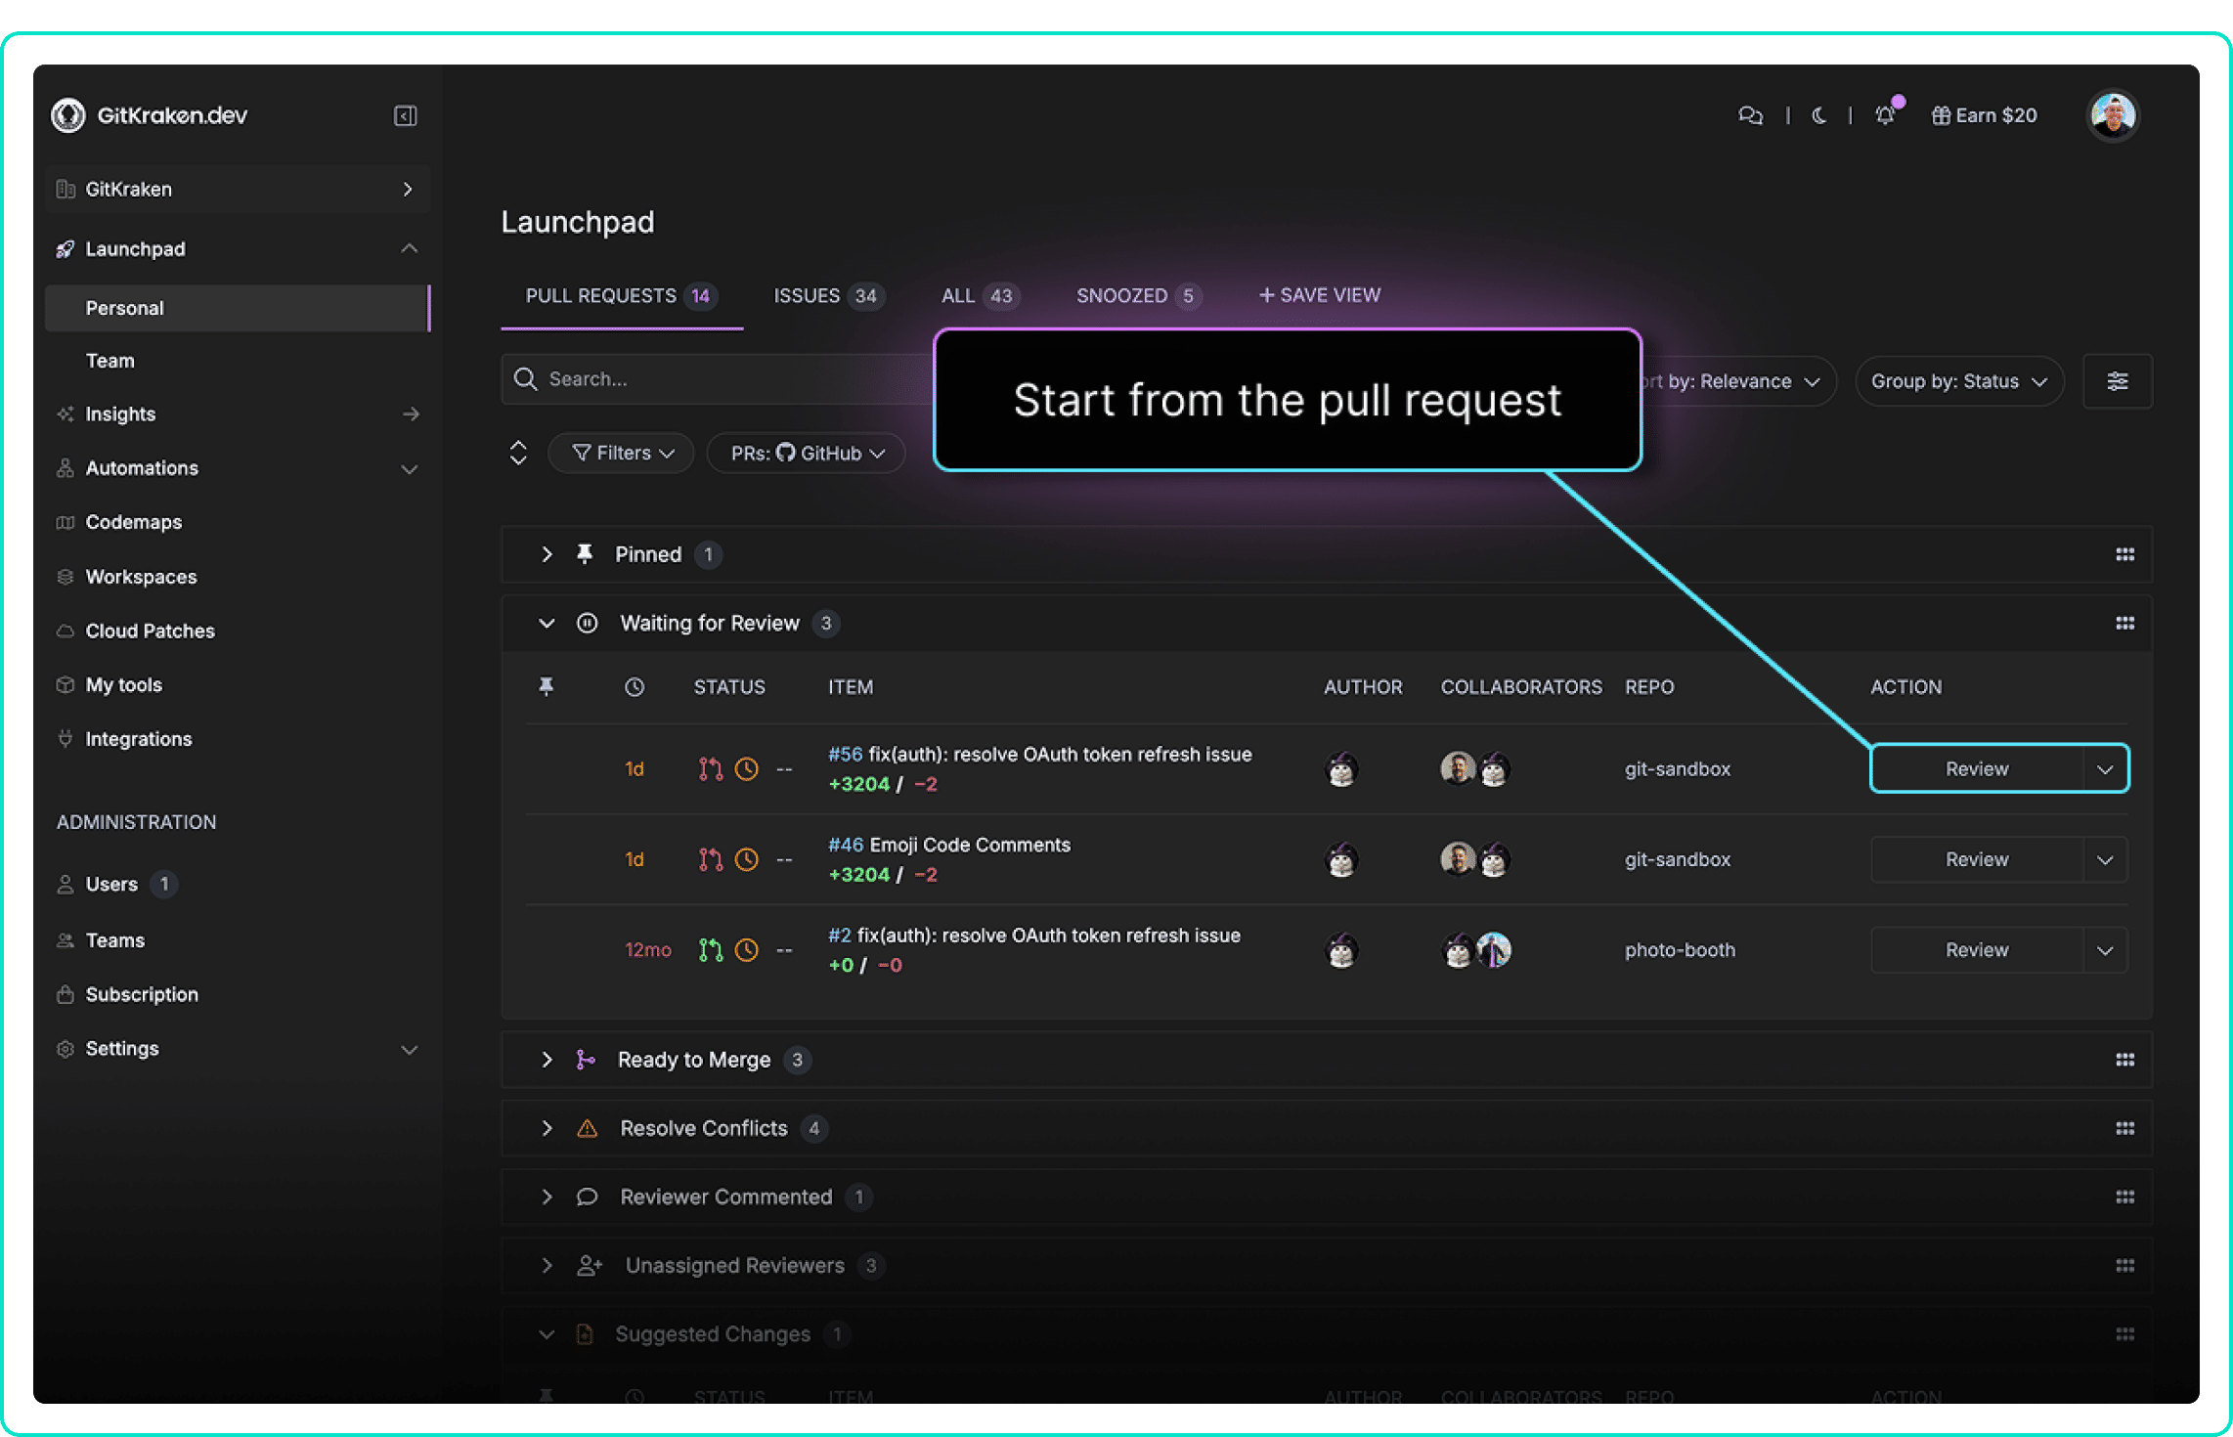This screenshot has height=1437, width=2233.
Task: Toggle dark mode moon icon
Action: [1818, 115]
